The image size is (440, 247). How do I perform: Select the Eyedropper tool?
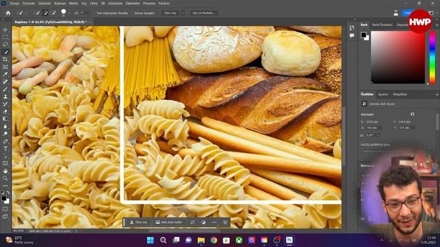[5, 74]
